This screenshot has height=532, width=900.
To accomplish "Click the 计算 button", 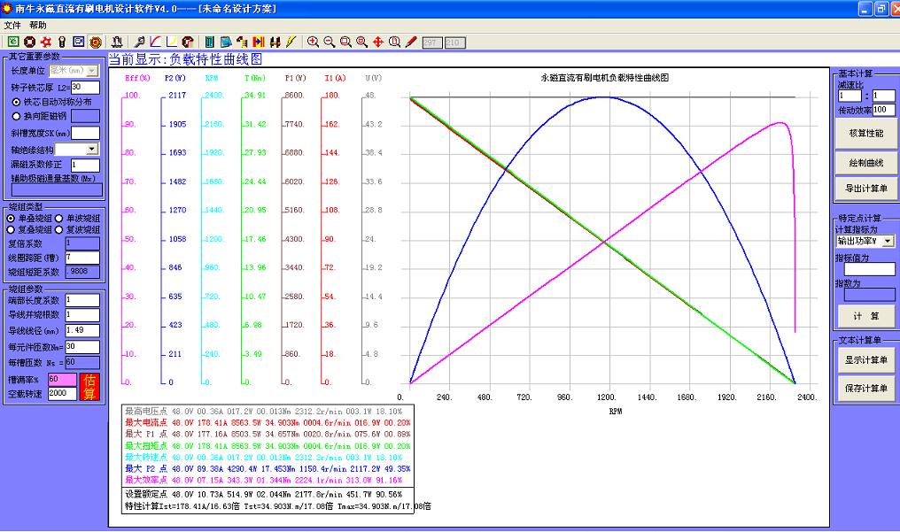I will [866, 316].
